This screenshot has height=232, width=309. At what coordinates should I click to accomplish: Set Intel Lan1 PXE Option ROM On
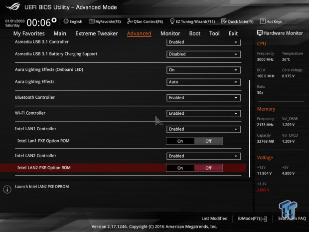(180, 141)
